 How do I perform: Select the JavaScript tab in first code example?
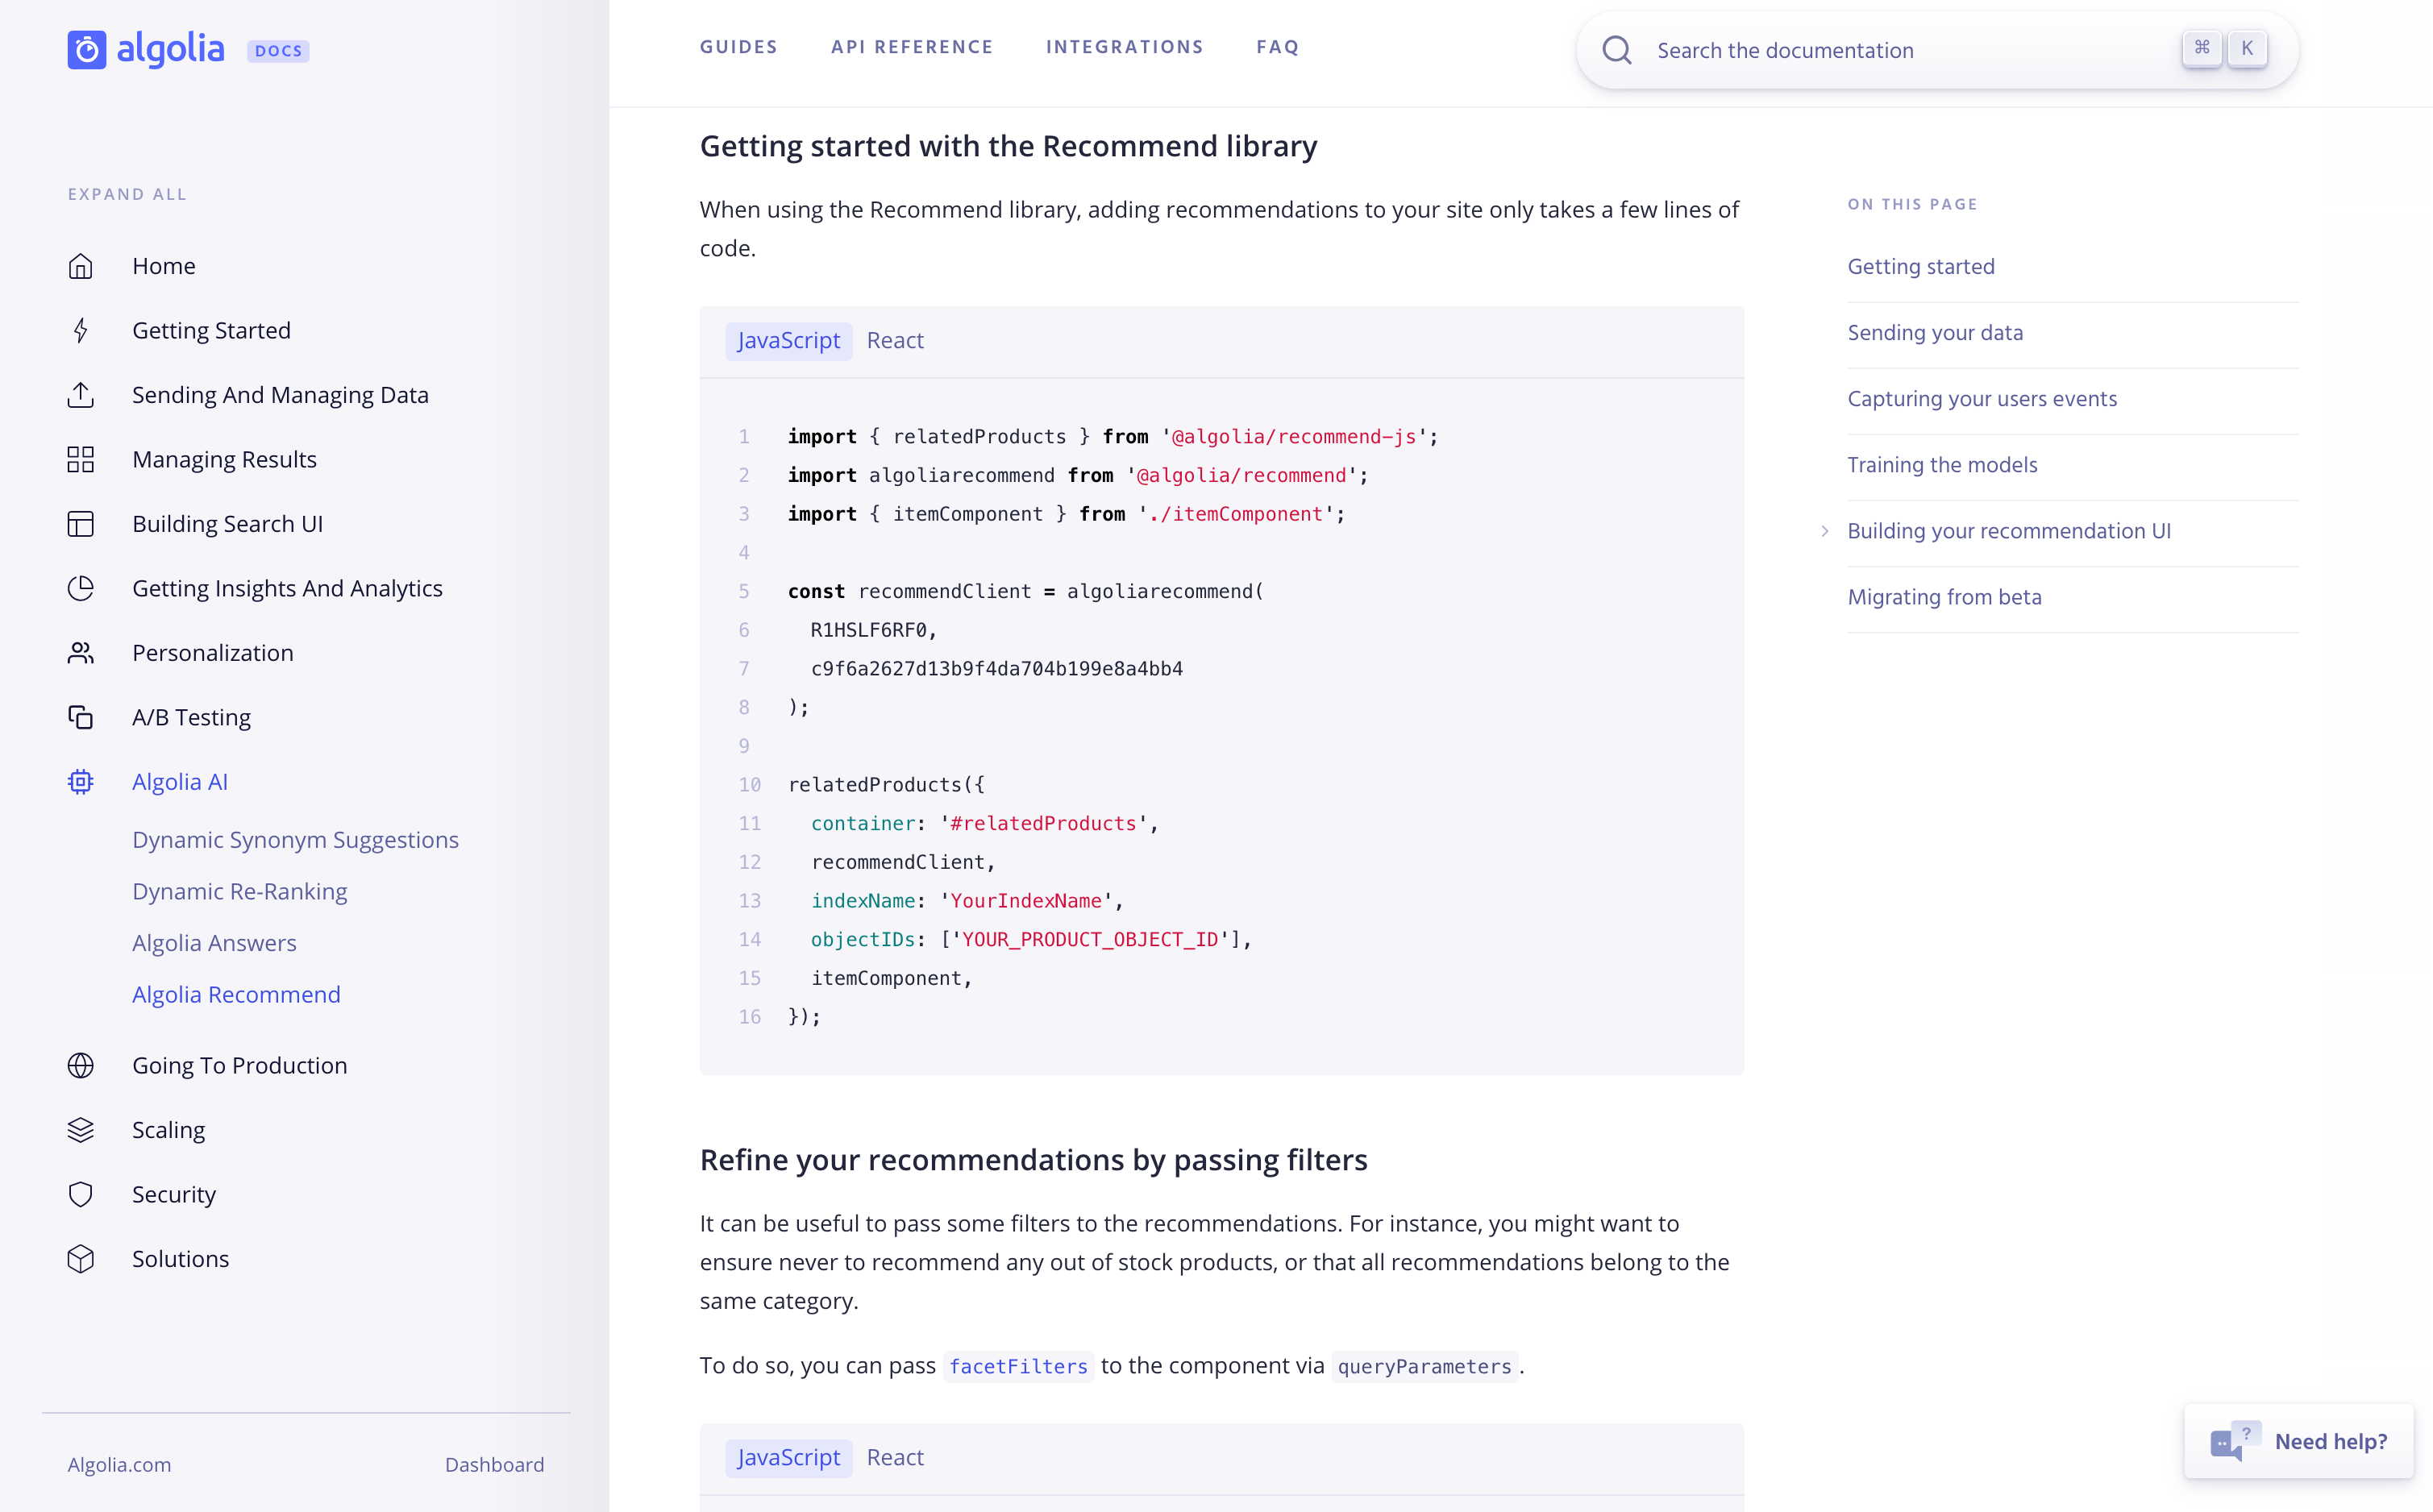tap(787, 339)
